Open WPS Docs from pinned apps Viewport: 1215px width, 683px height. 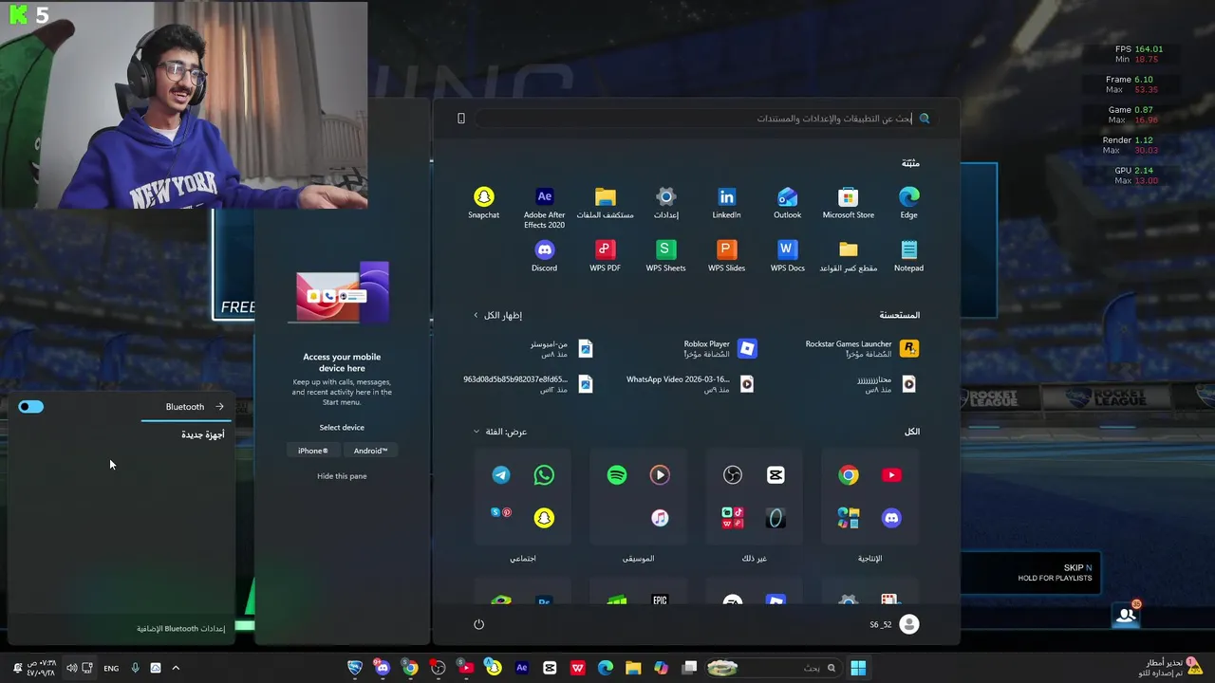coord(787,256)
